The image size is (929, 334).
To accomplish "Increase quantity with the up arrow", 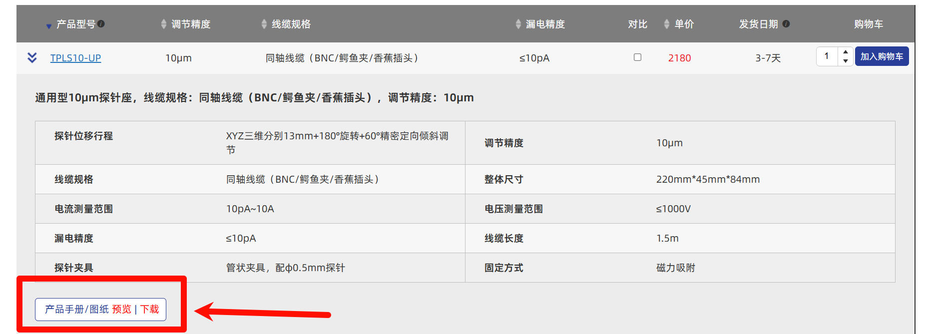I will point(846,52).
